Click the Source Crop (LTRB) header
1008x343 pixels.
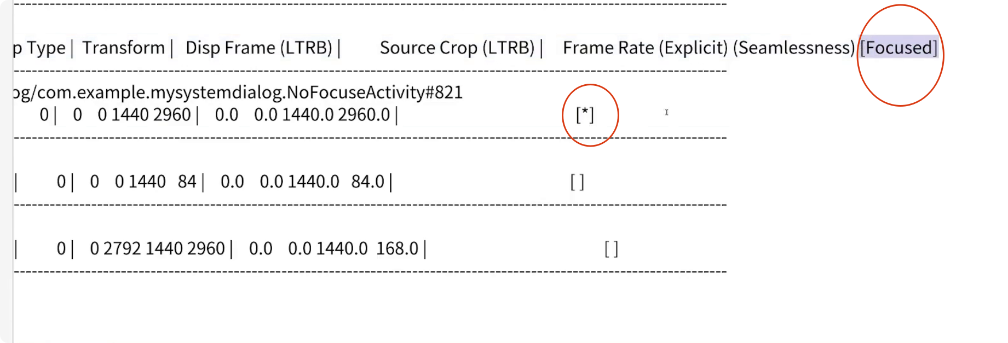[457, 48]
